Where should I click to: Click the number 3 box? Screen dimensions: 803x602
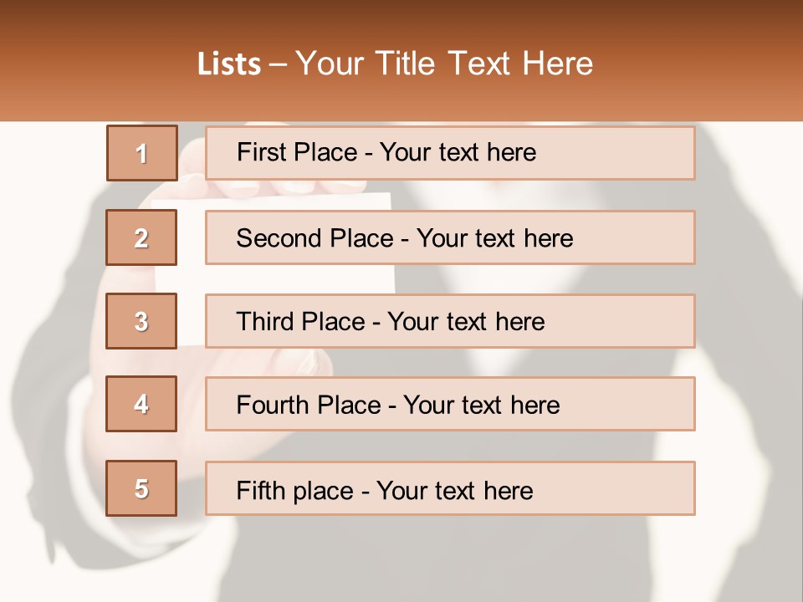coord(142,321)
